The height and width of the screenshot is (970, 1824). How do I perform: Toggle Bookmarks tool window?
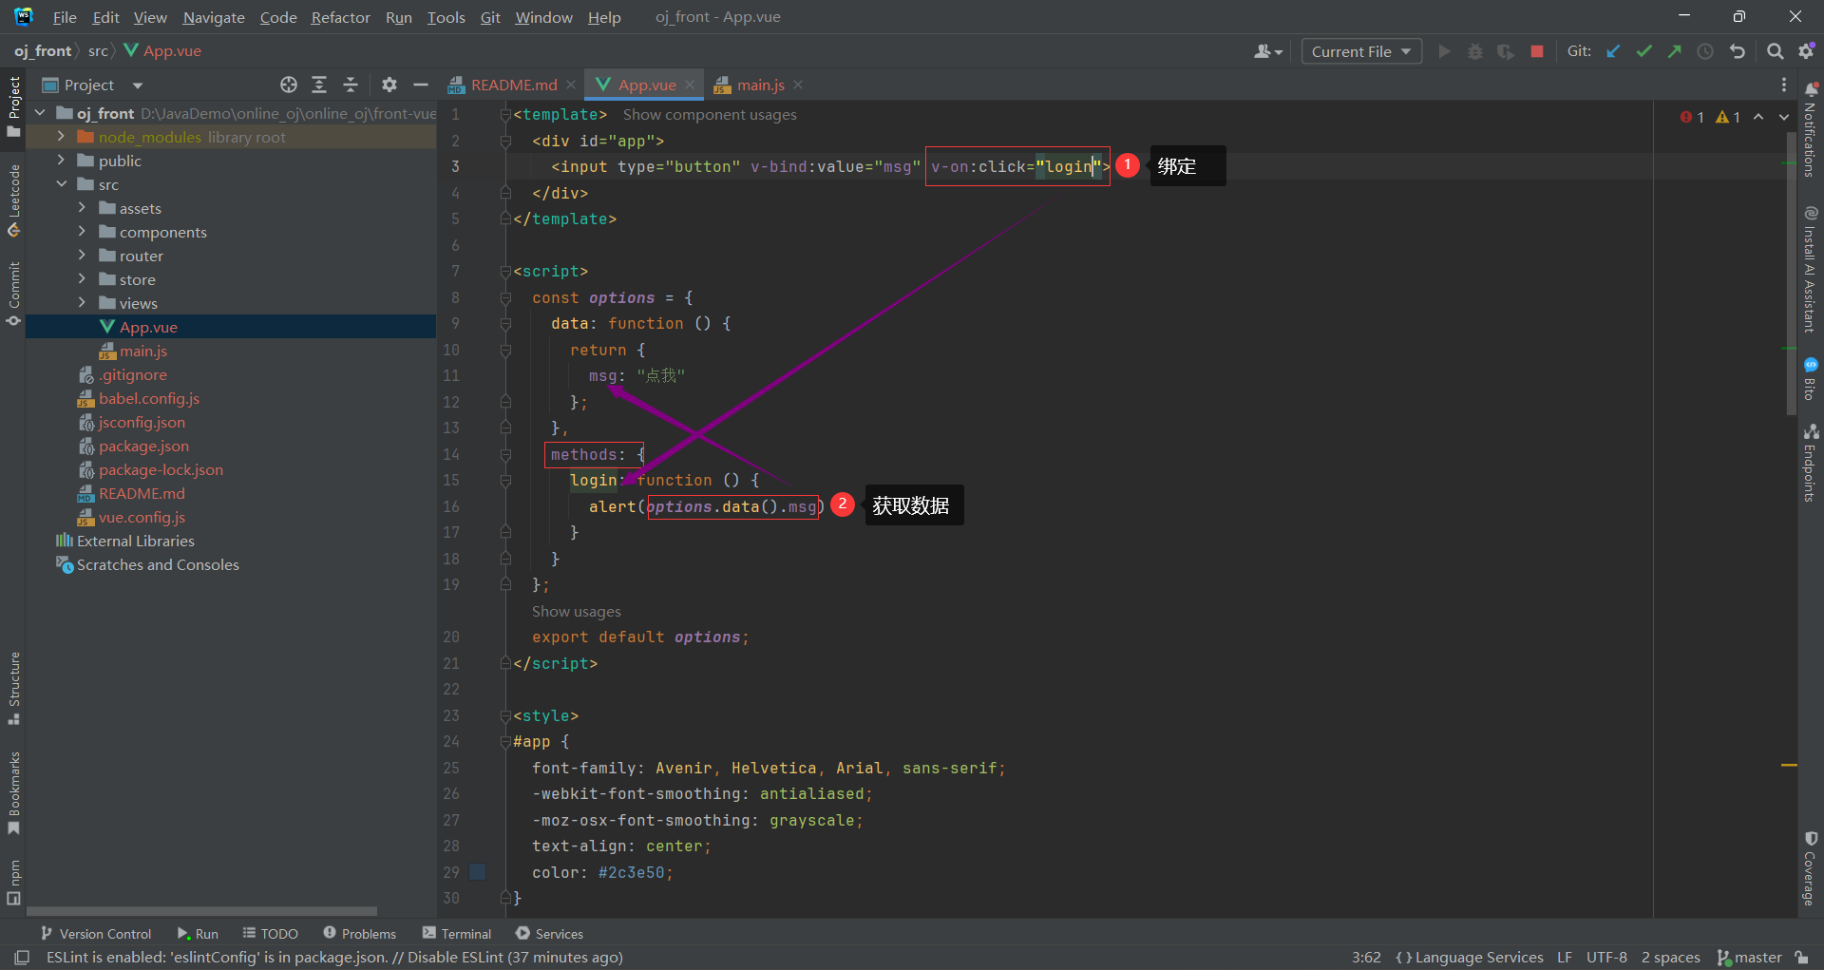[x=14, y=794]
